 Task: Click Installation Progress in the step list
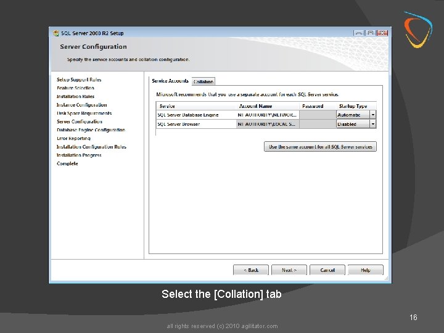point(79,155)
